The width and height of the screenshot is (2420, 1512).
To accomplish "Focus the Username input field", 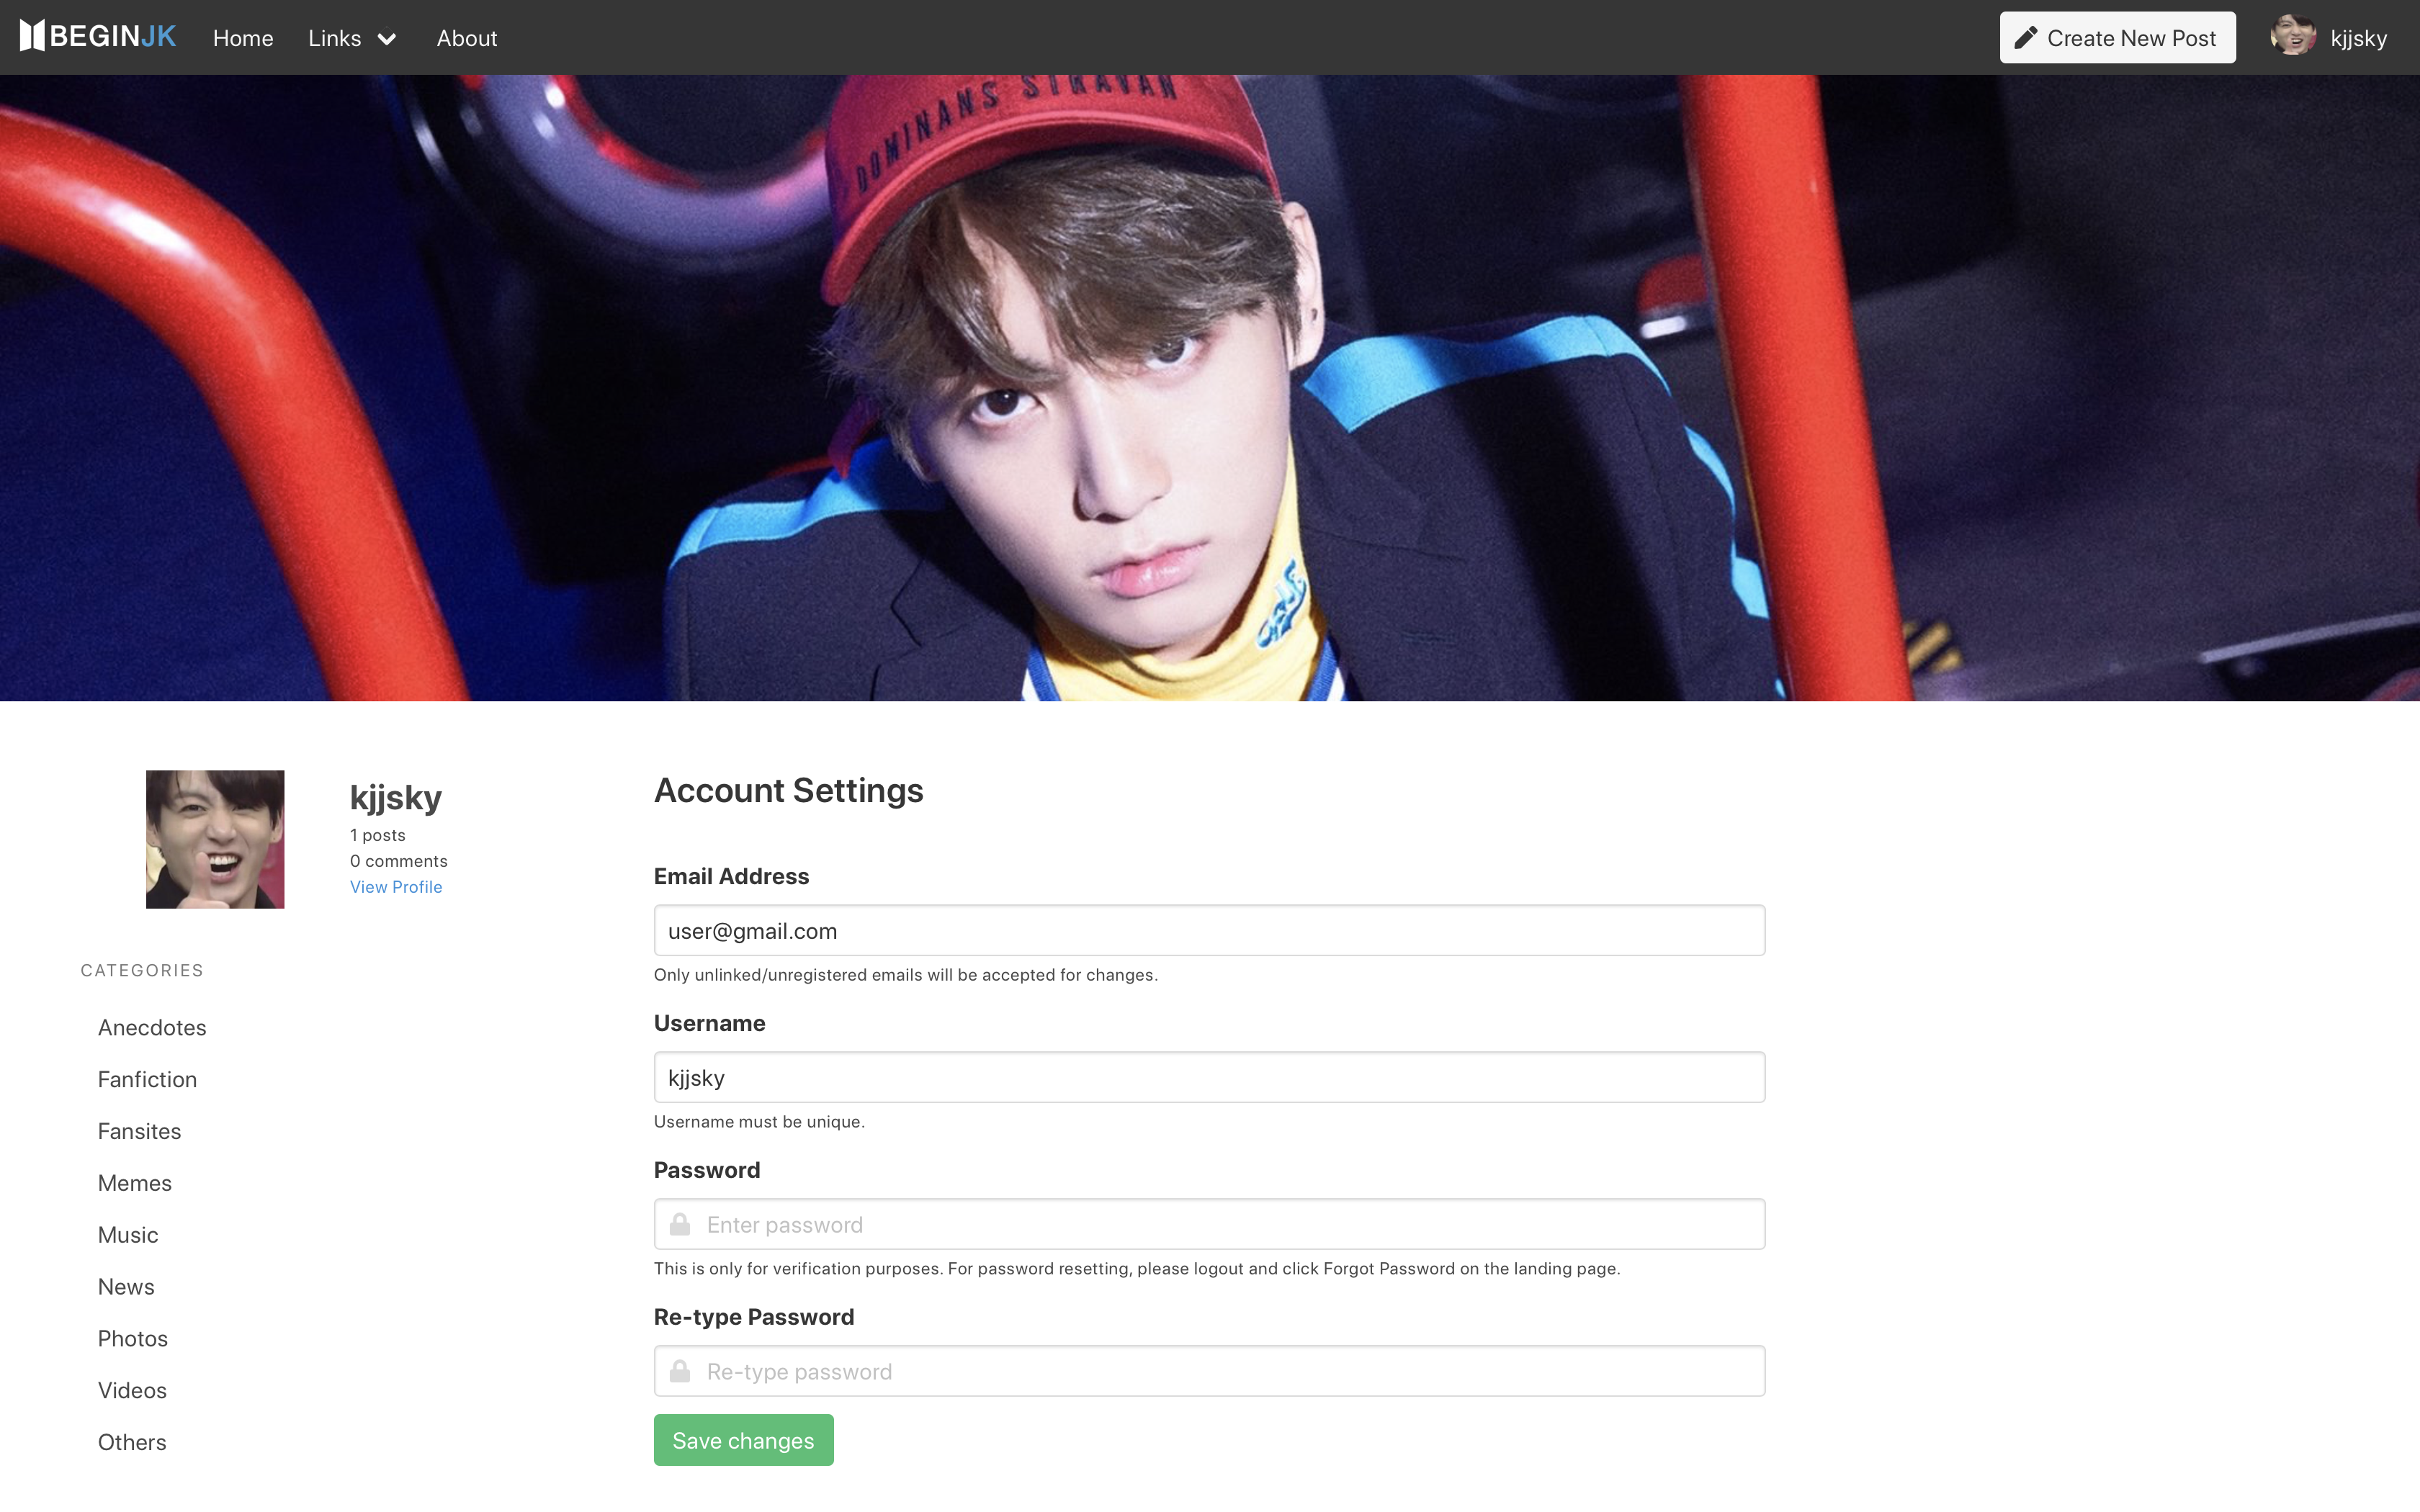I will 1209,1077.
